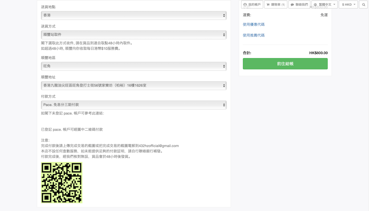Click the 貨品會於48小時後發貨 notice line
The width and height of the screenshot is (369, 211).
click(x=86, y=157)
